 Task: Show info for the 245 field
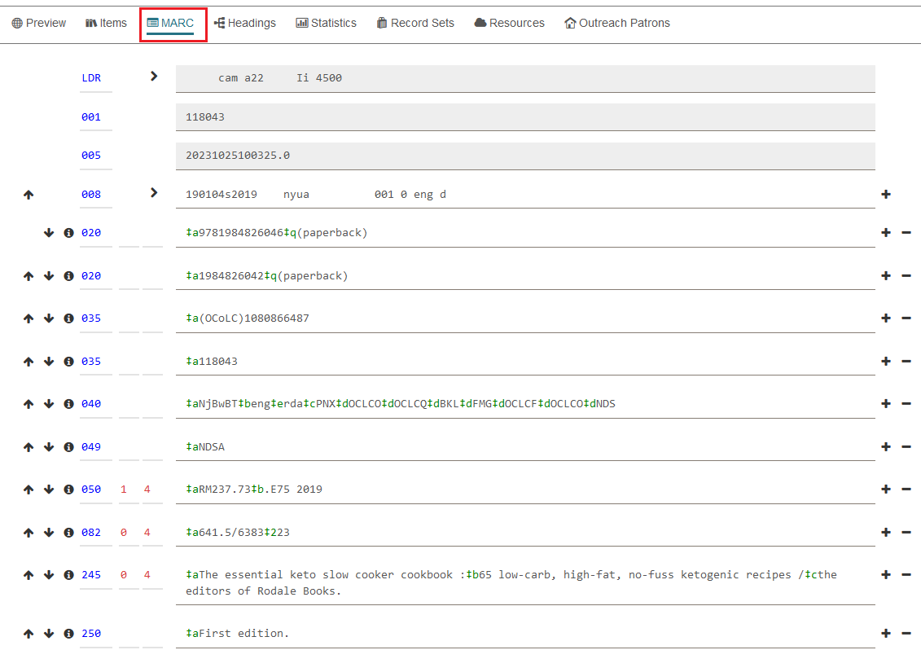pos(68,575)
